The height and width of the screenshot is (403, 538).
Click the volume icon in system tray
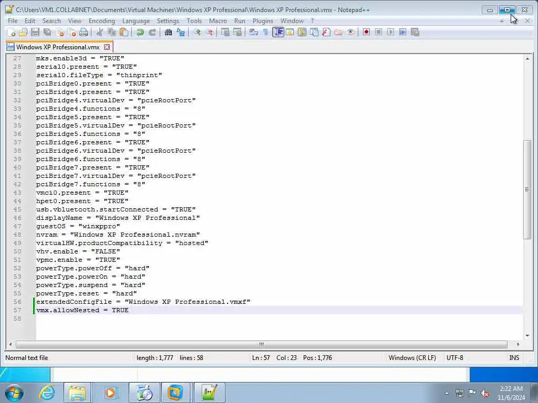coord(485,393)
